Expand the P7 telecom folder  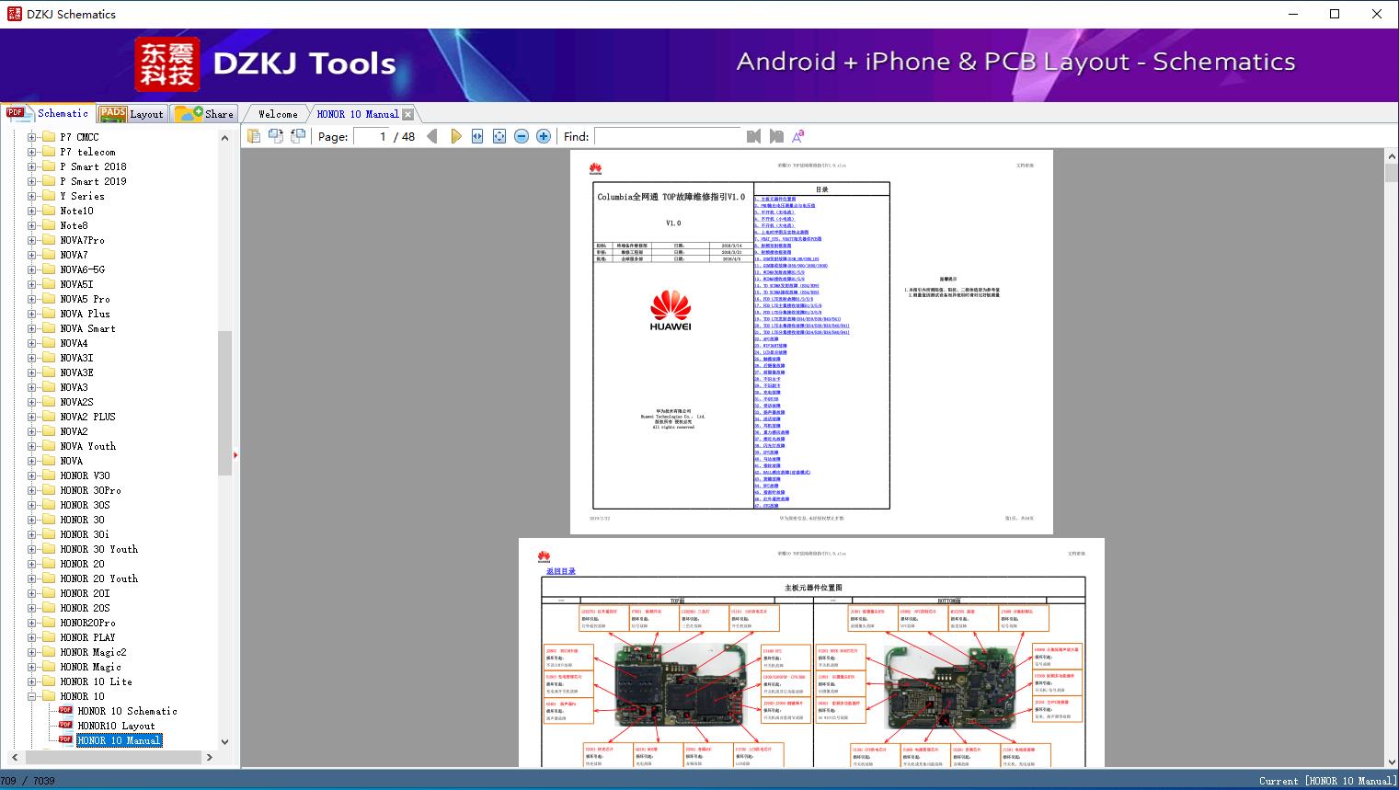[32, 152]
